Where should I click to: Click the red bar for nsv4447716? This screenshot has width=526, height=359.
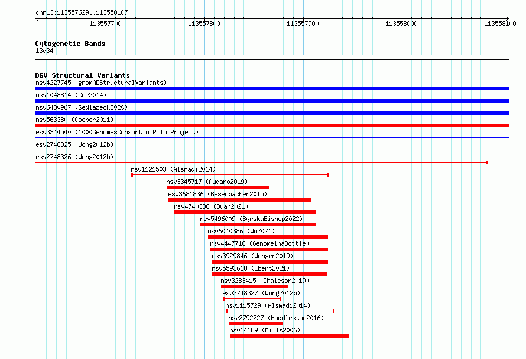[x=269, y=249]
